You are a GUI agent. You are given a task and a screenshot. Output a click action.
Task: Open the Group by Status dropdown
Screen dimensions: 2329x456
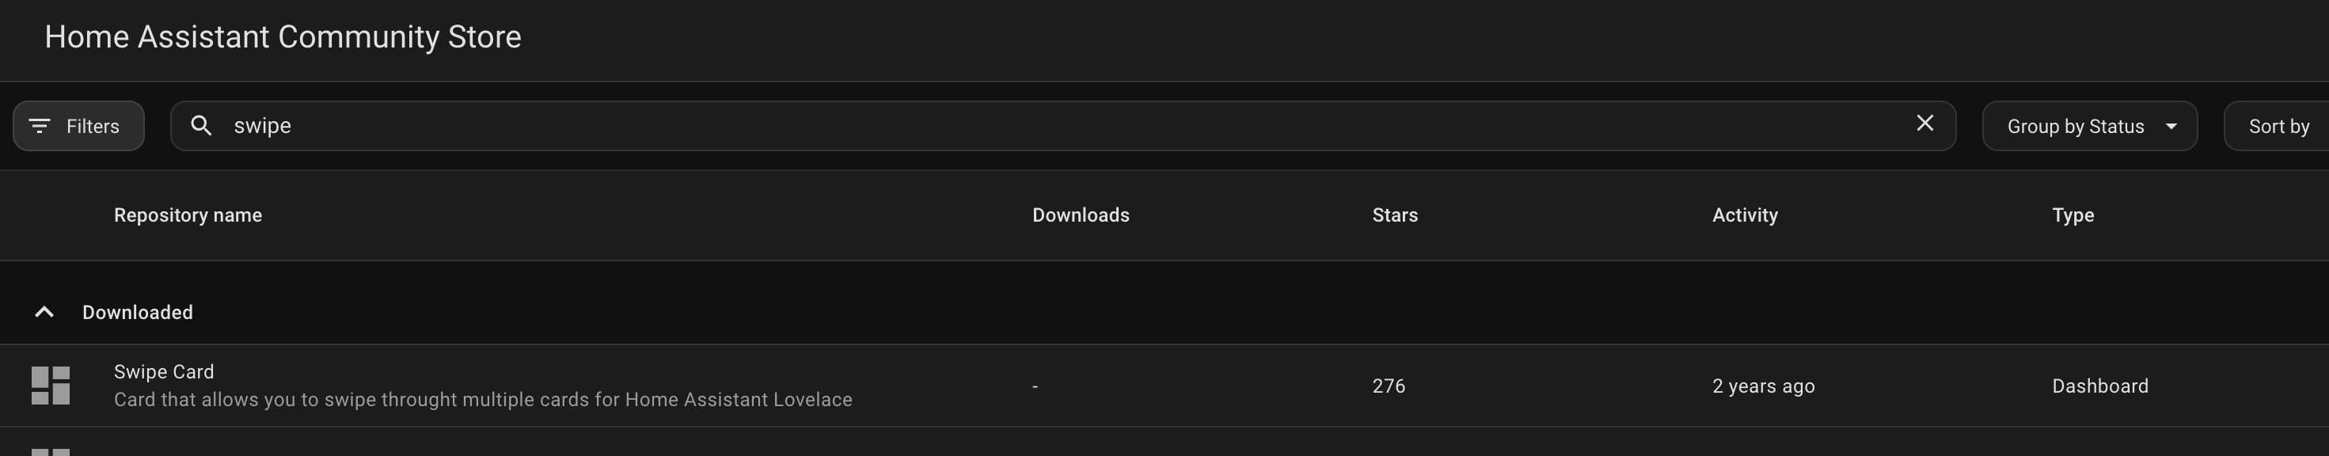[2089, 126]
